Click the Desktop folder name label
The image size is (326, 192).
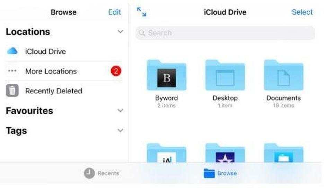225,98
